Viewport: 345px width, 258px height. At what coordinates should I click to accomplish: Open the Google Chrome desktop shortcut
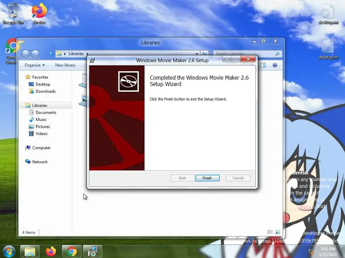[10, 51]
